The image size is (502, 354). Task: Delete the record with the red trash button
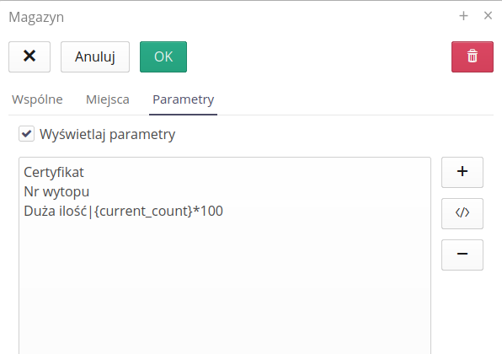click(x=473, y=56)
